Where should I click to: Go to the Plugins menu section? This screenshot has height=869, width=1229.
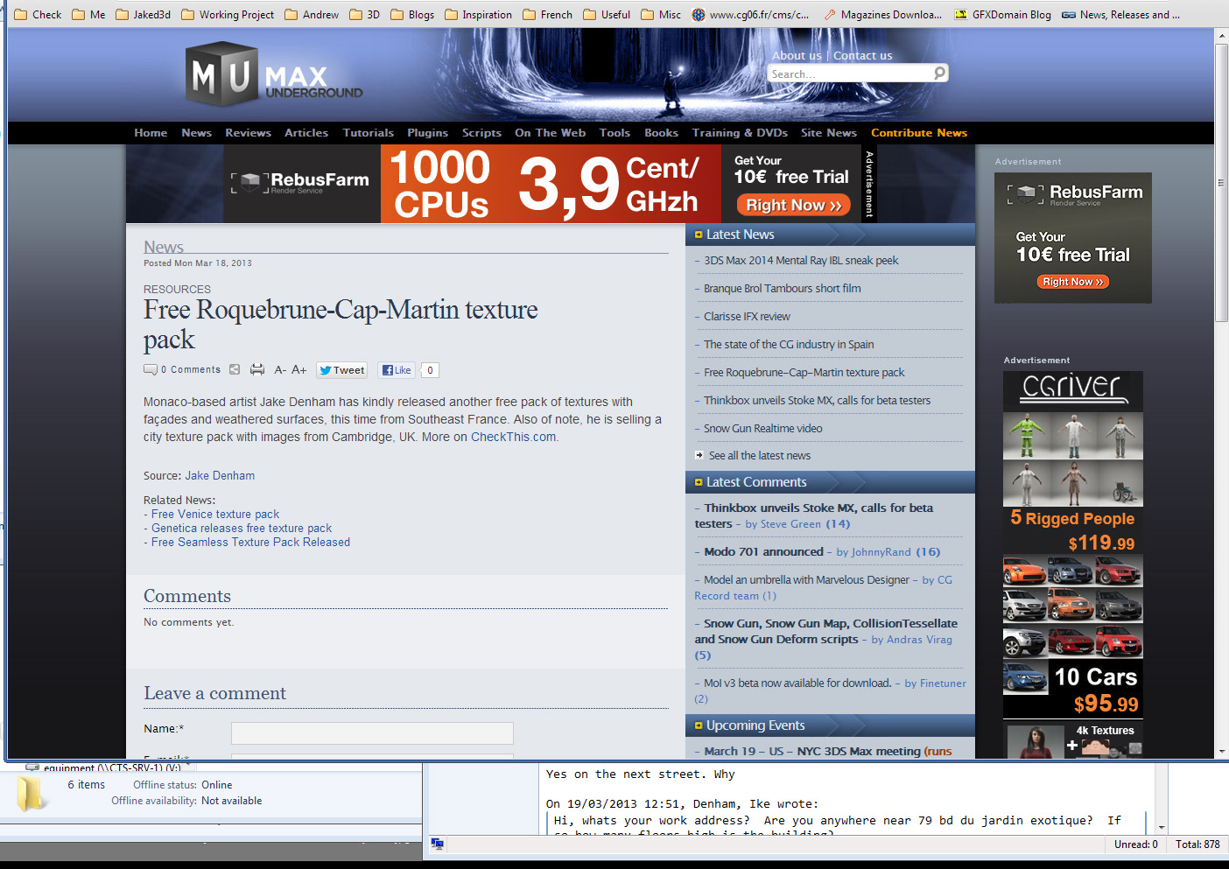point(427,133)
